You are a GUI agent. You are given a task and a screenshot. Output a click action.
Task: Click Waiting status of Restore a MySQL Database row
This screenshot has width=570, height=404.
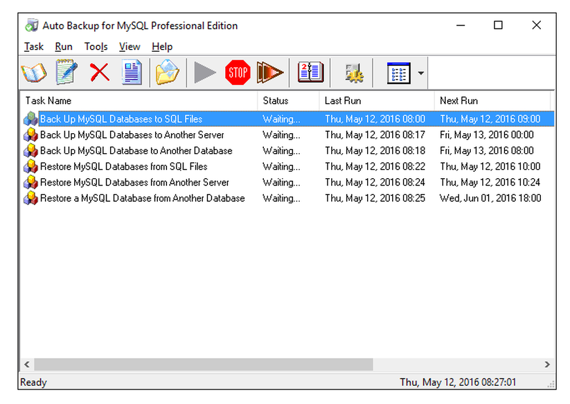[x=282, y=198]
